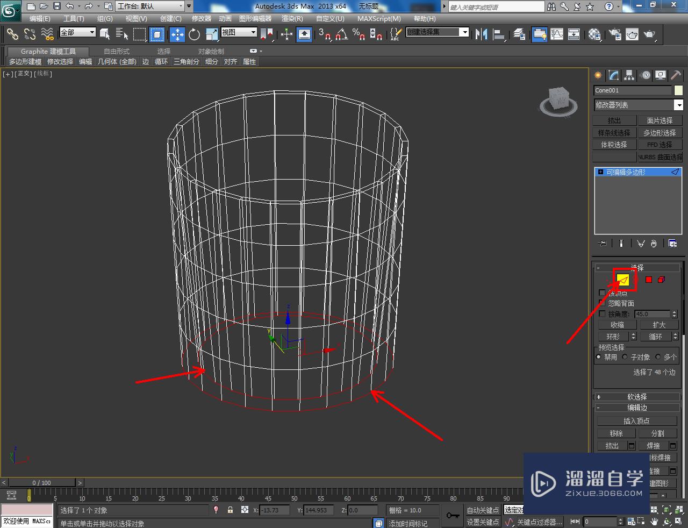Image resolution: width=688 pixels, height=528 pixels.
Task: Switch to the 对象绘制 ribbon tab
Action: pos(211,52)
